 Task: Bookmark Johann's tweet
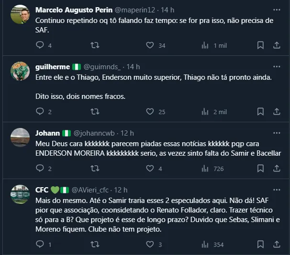(x=260, y=169)
